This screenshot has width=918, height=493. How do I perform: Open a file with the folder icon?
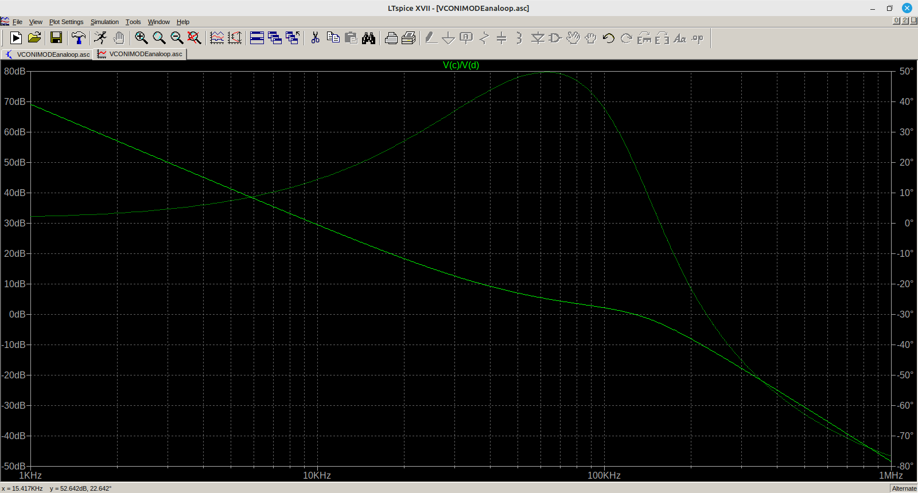(34, 38)
